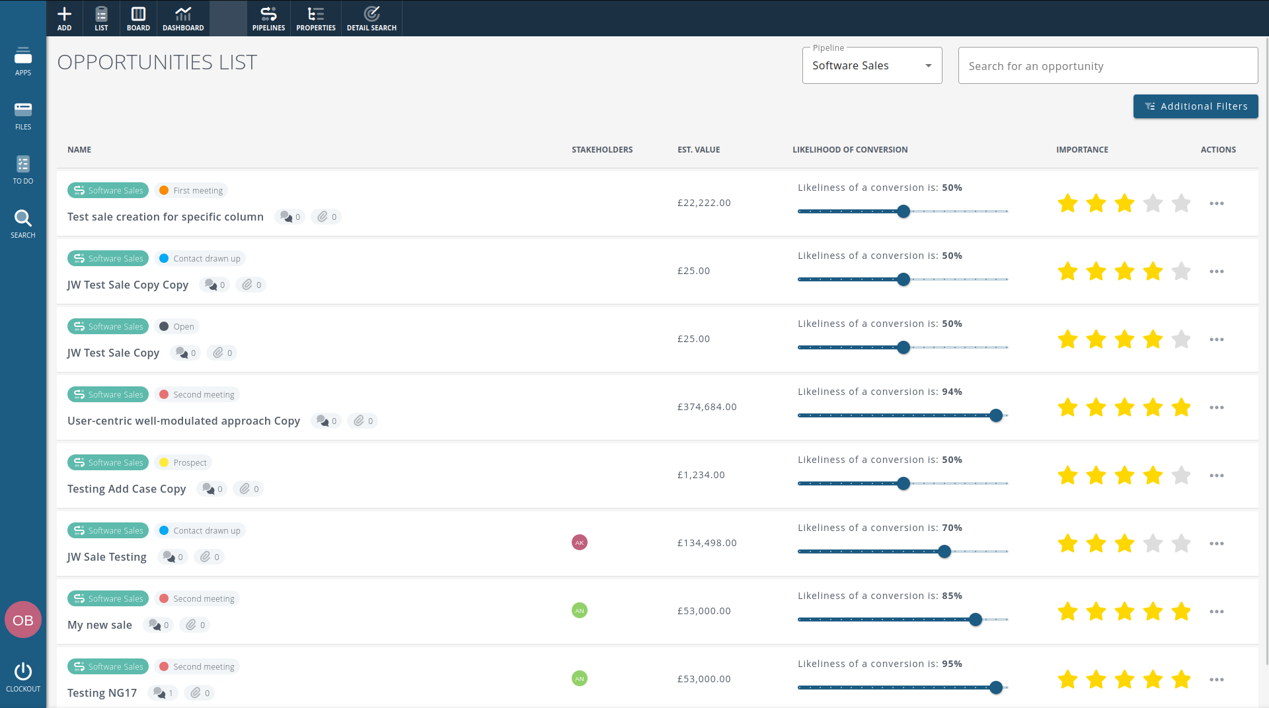The image size is (1269, 708).
Task: Switch to the List view tab
Action: tap(101, 18)
